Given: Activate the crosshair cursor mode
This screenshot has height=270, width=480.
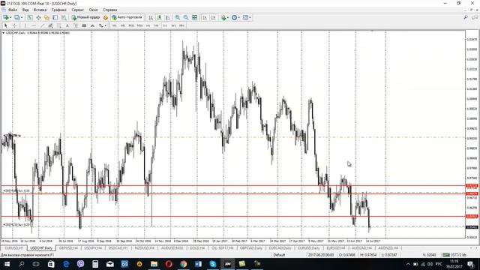Looking at the screenshot, I should (14, 25).
